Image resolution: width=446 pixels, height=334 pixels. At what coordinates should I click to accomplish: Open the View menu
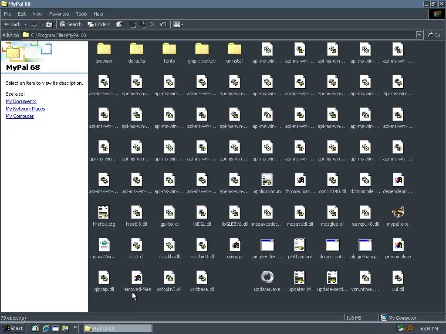coord(37,14)
